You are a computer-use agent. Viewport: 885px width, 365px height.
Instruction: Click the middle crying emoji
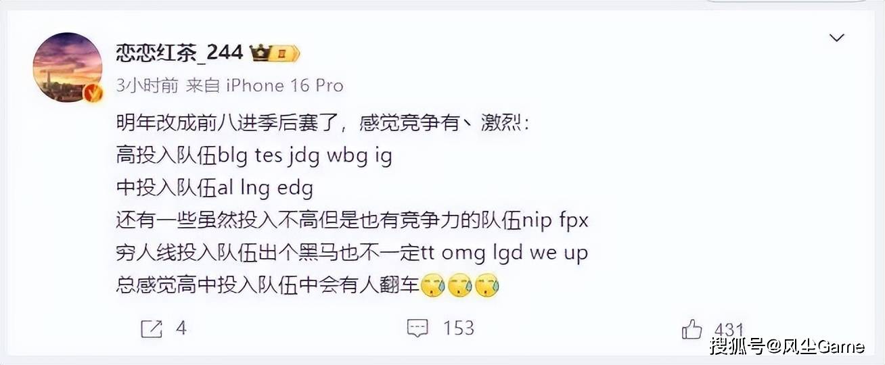coord(459,286)
